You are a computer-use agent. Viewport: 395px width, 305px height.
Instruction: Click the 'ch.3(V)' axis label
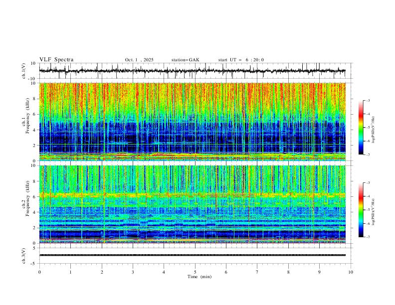(24, 256)
